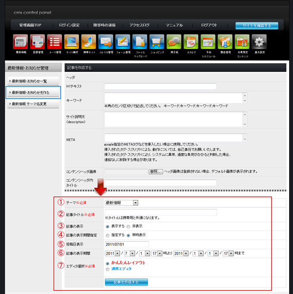Open the テーマ dropdown showing 最新情報
The height and width of the screenshot is (294, 293).
(x=122, y=202)
